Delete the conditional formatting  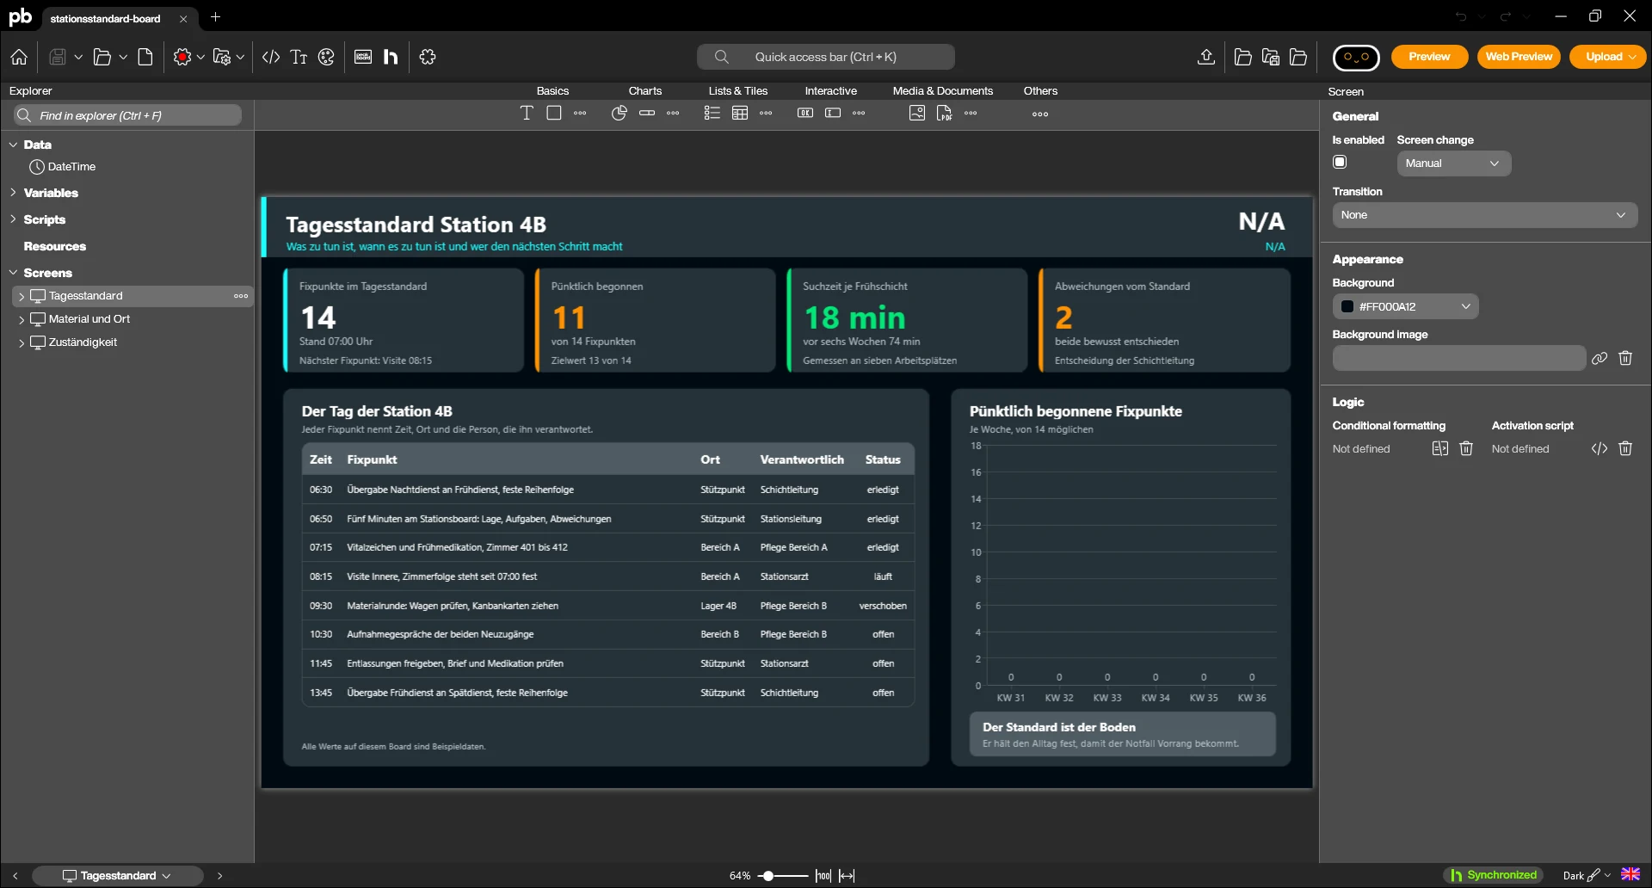[1466, 448]
